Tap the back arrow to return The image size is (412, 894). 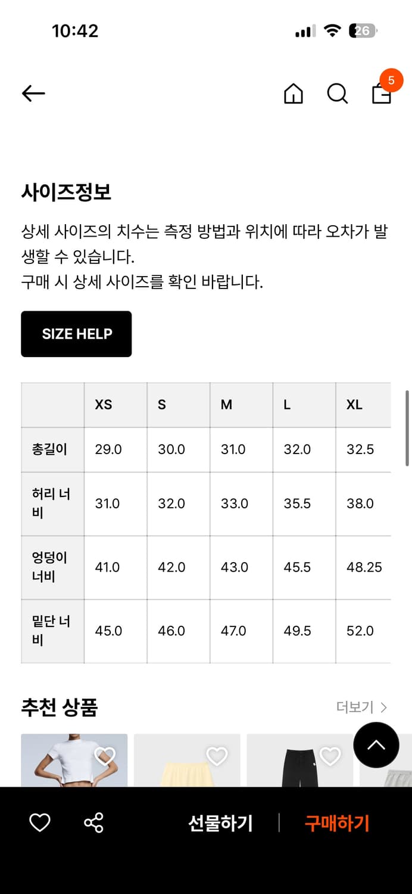click(x=33, y=94)
